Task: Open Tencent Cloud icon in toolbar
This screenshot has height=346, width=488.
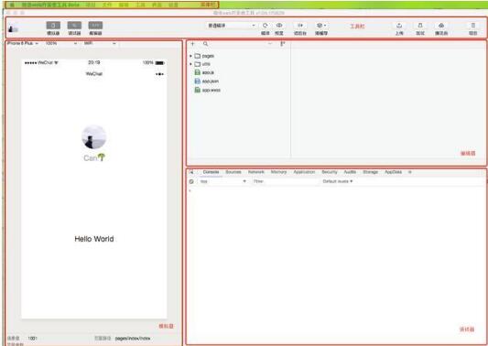Action: (x=441, y=26)
